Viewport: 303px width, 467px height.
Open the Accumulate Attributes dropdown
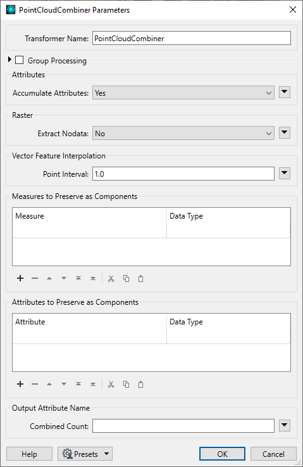point(183,93)
